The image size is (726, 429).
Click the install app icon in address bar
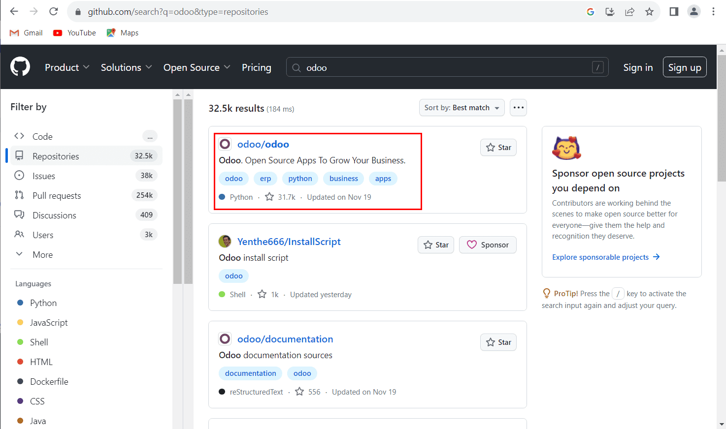pyautogui.click(x=610, y=12)
